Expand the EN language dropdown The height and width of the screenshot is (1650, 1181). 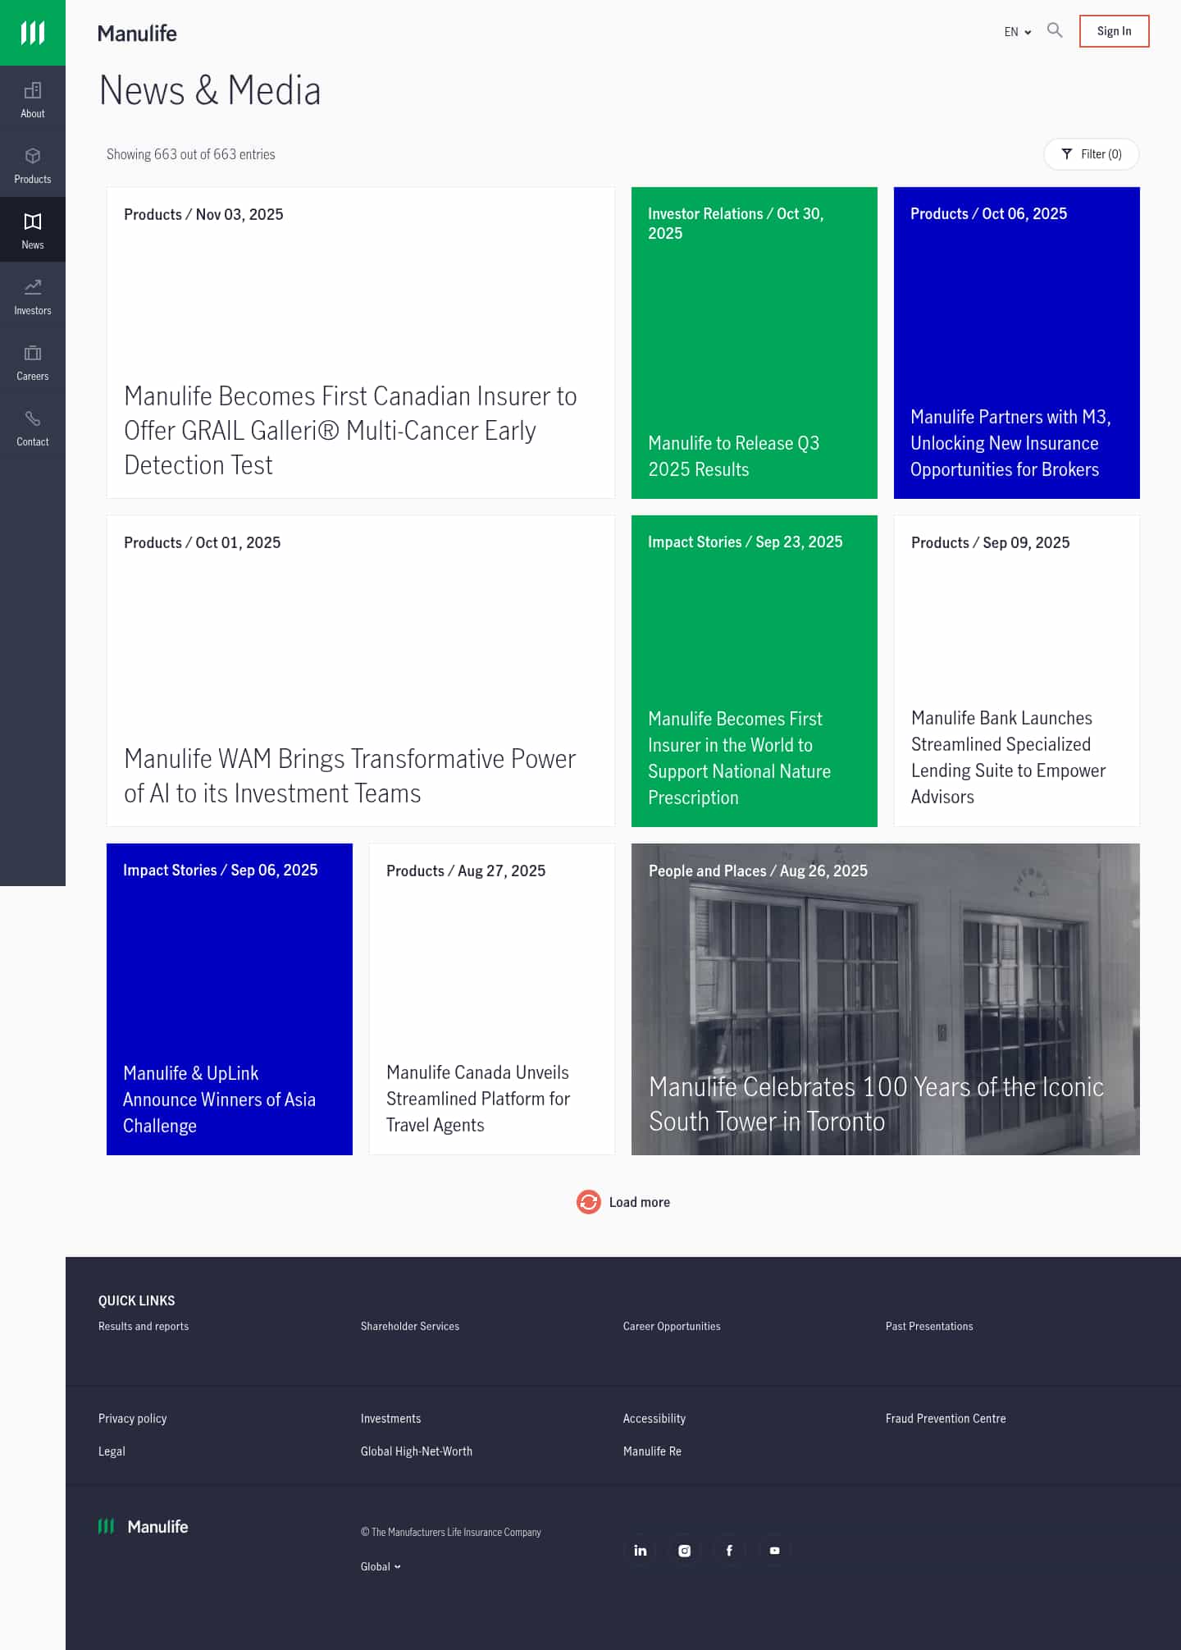(x=1018, y=32)
